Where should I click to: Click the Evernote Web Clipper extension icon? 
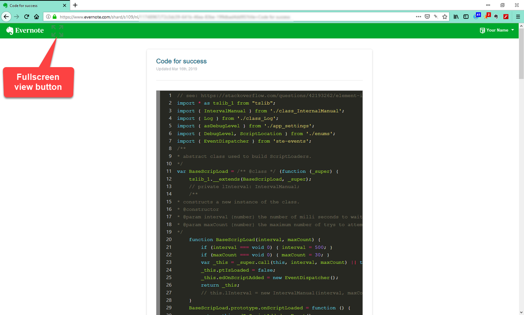point(495,17)
